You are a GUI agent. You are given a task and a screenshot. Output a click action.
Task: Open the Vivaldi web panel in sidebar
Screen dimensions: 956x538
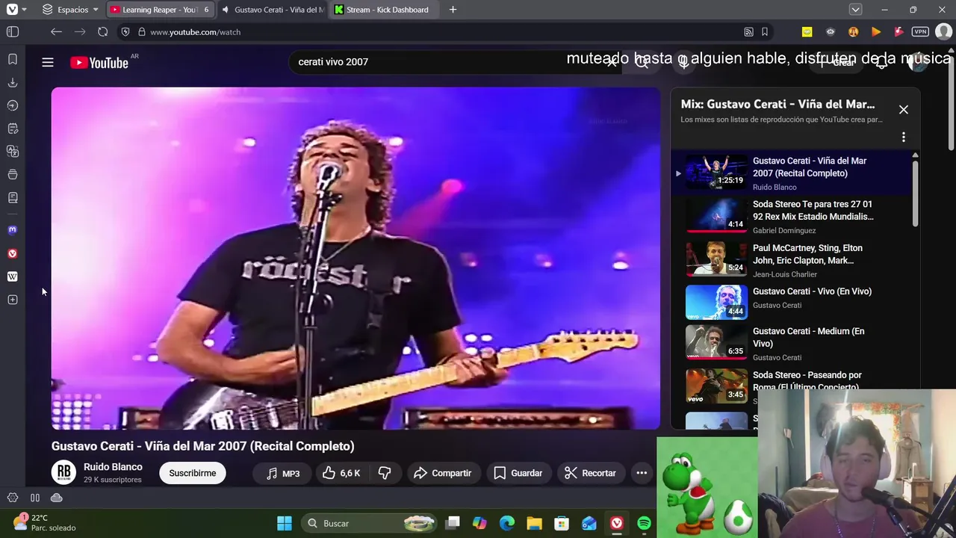click(x=12, y=253)
